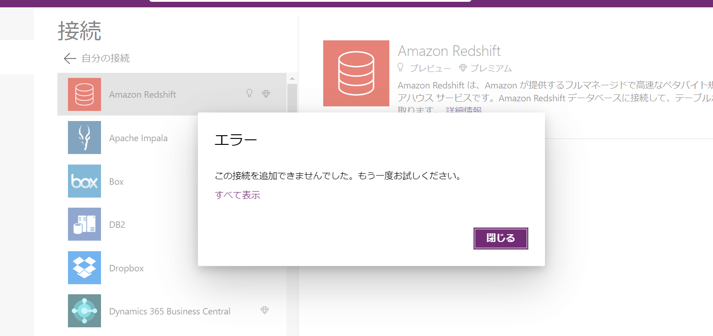713x336 pixels.
Task: Choose the Apache Impala icon
Action: (84, 138)
